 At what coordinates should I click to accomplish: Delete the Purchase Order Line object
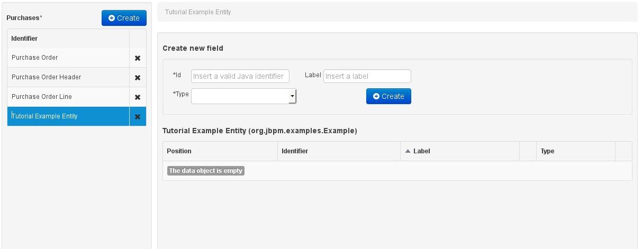[x=138, y=97]
